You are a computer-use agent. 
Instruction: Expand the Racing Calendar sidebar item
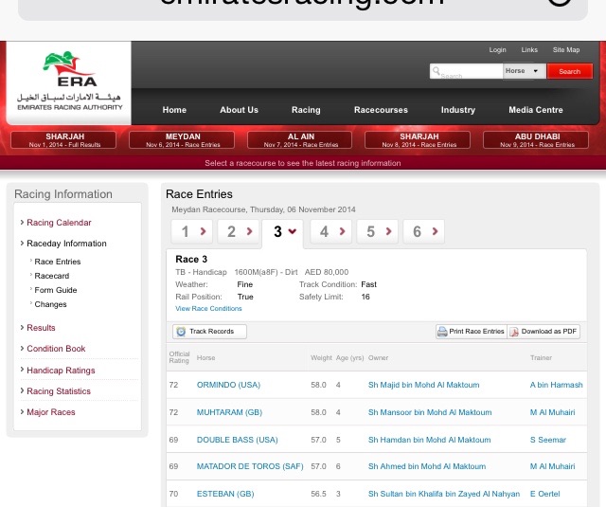59,223
